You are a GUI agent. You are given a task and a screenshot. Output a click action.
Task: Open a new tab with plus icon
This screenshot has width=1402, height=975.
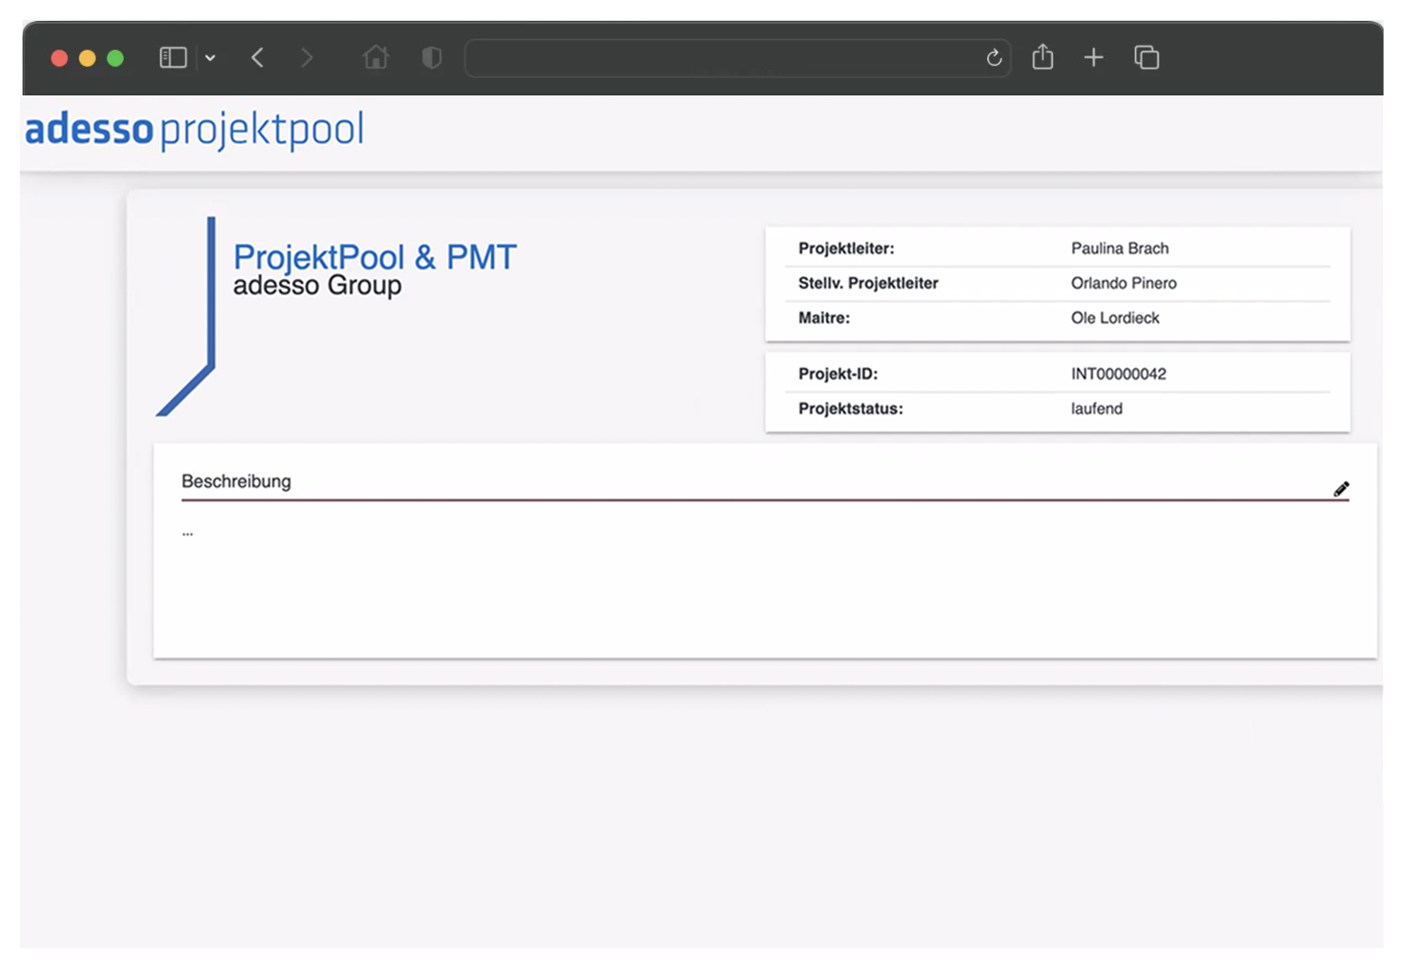(x=1093, y=58)
